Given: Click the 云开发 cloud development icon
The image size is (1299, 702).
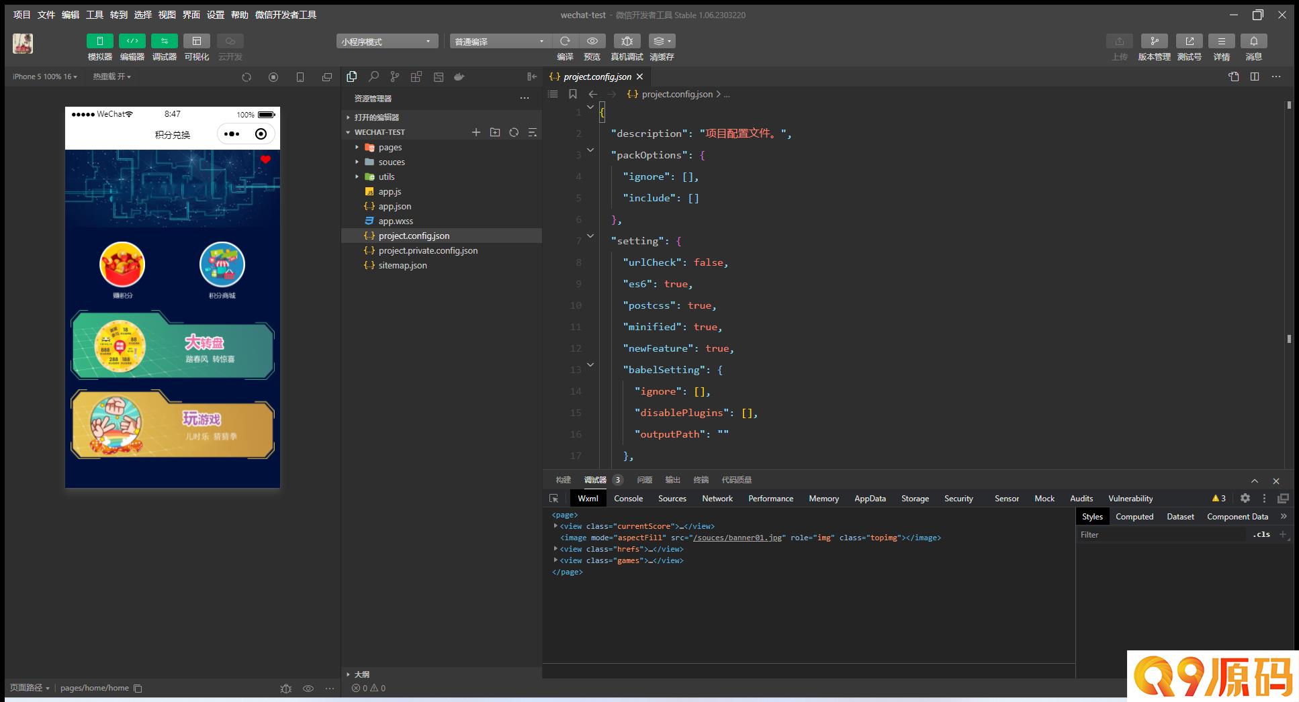Looking at the screenshot, I should [x=230, y=41].
